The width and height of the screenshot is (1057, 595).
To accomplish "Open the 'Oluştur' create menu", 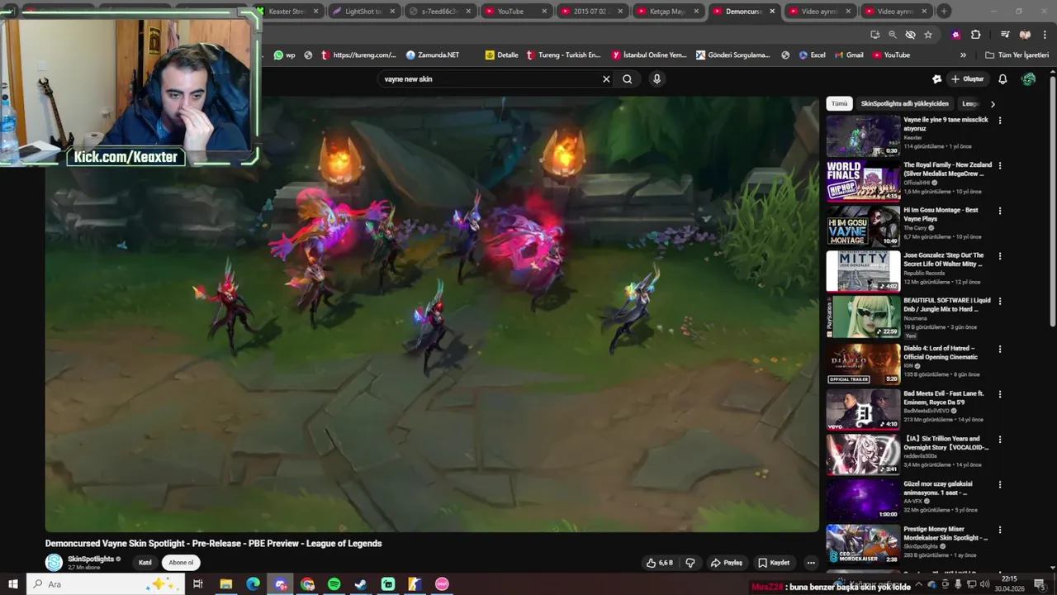I will pos(968,79).
